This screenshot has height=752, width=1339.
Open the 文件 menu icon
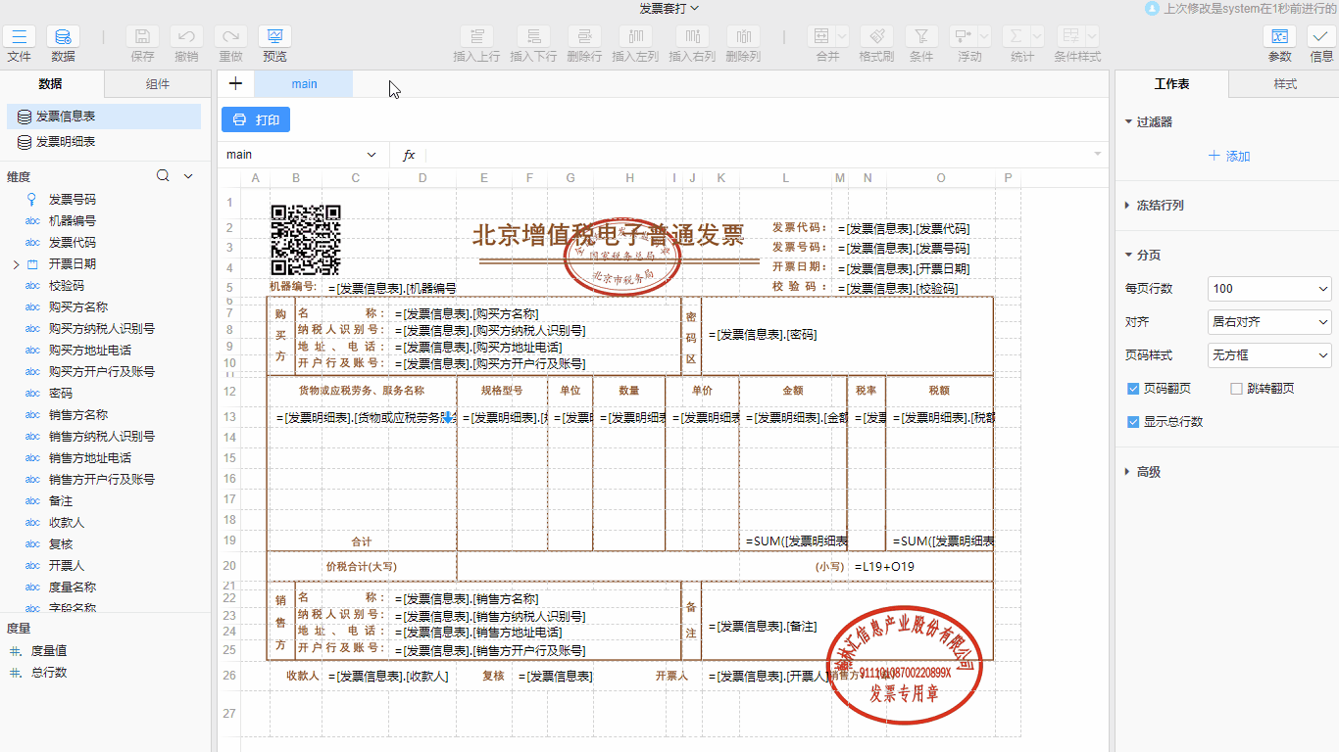click(x=19, y=37)
